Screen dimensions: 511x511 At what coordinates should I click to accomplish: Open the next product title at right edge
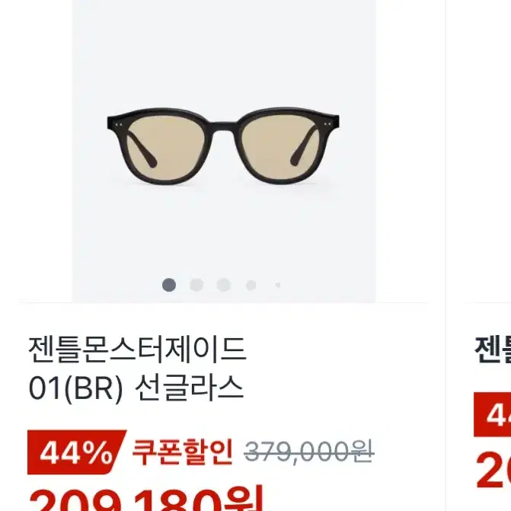coord(493,350)
